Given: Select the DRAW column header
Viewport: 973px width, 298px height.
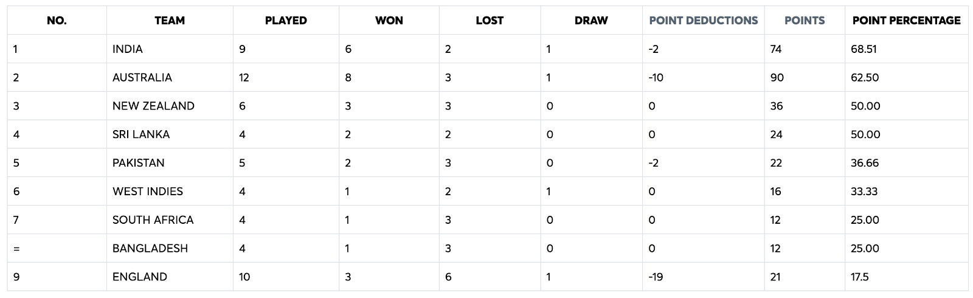Looking at the screenshot, I should click(591, 21).
